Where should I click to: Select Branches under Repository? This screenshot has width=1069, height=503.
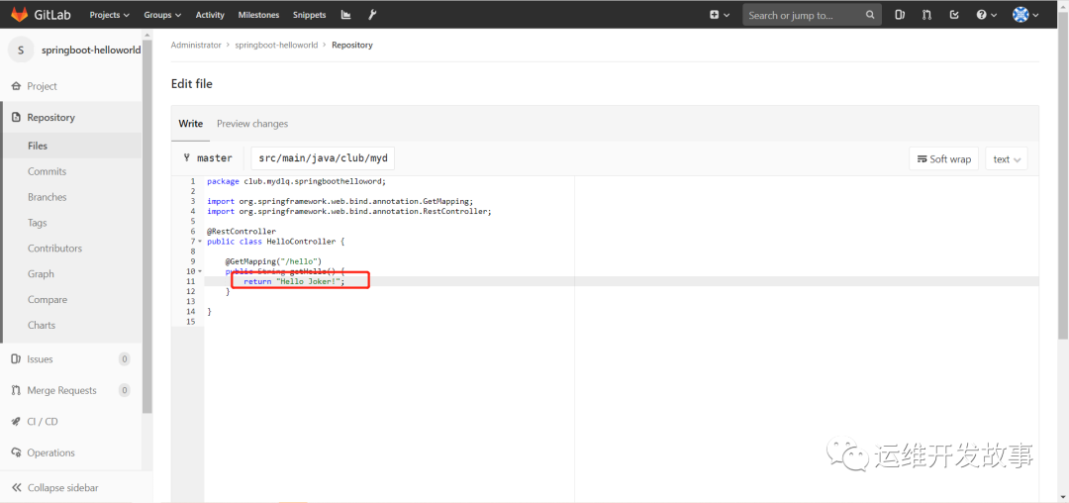(x=48, y=197)
